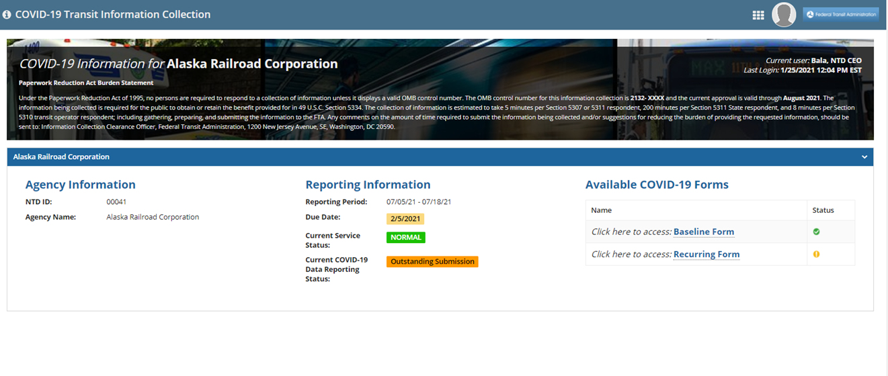Click the COVID-19 Information for Alaska Railroad banner title
Screen dimensions: 888x376
point(178,64)
